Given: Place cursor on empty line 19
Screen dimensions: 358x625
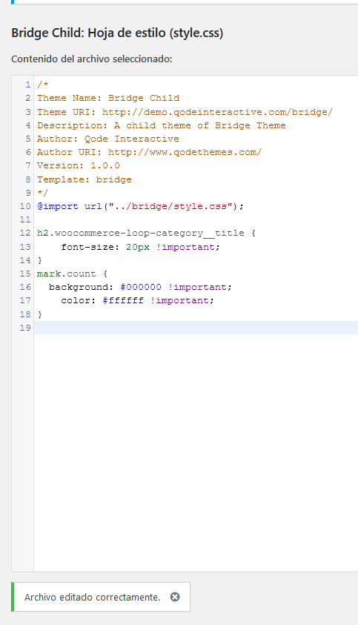Looking at the screenshot, I should 196,328.
